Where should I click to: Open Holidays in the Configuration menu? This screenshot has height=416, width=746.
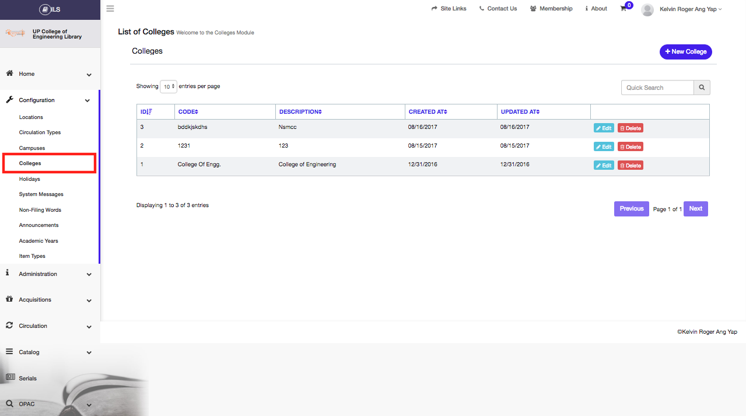tap(30, 179)
